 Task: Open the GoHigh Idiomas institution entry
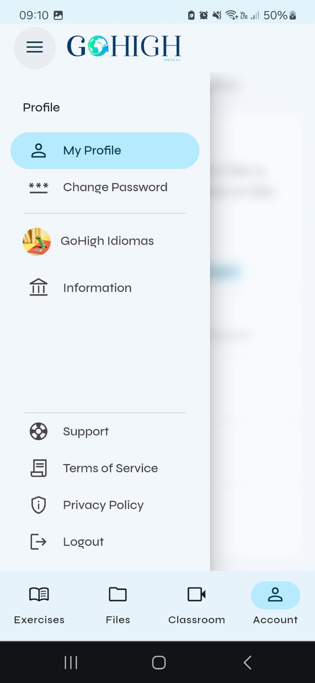click(x=107, y=241)
